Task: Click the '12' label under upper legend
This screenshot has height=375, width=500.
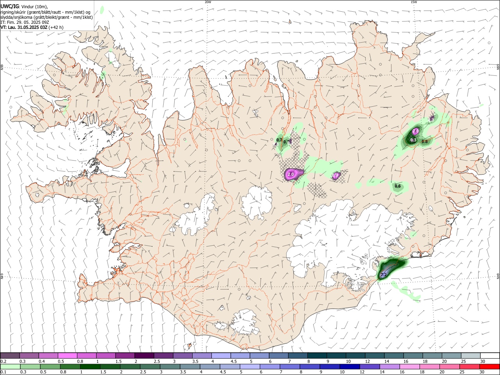Action: click(x=368, y=361)
